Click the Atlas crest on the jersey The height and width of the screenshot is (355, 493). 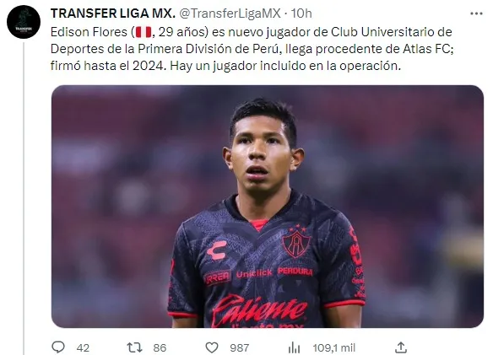click(295, 241)
